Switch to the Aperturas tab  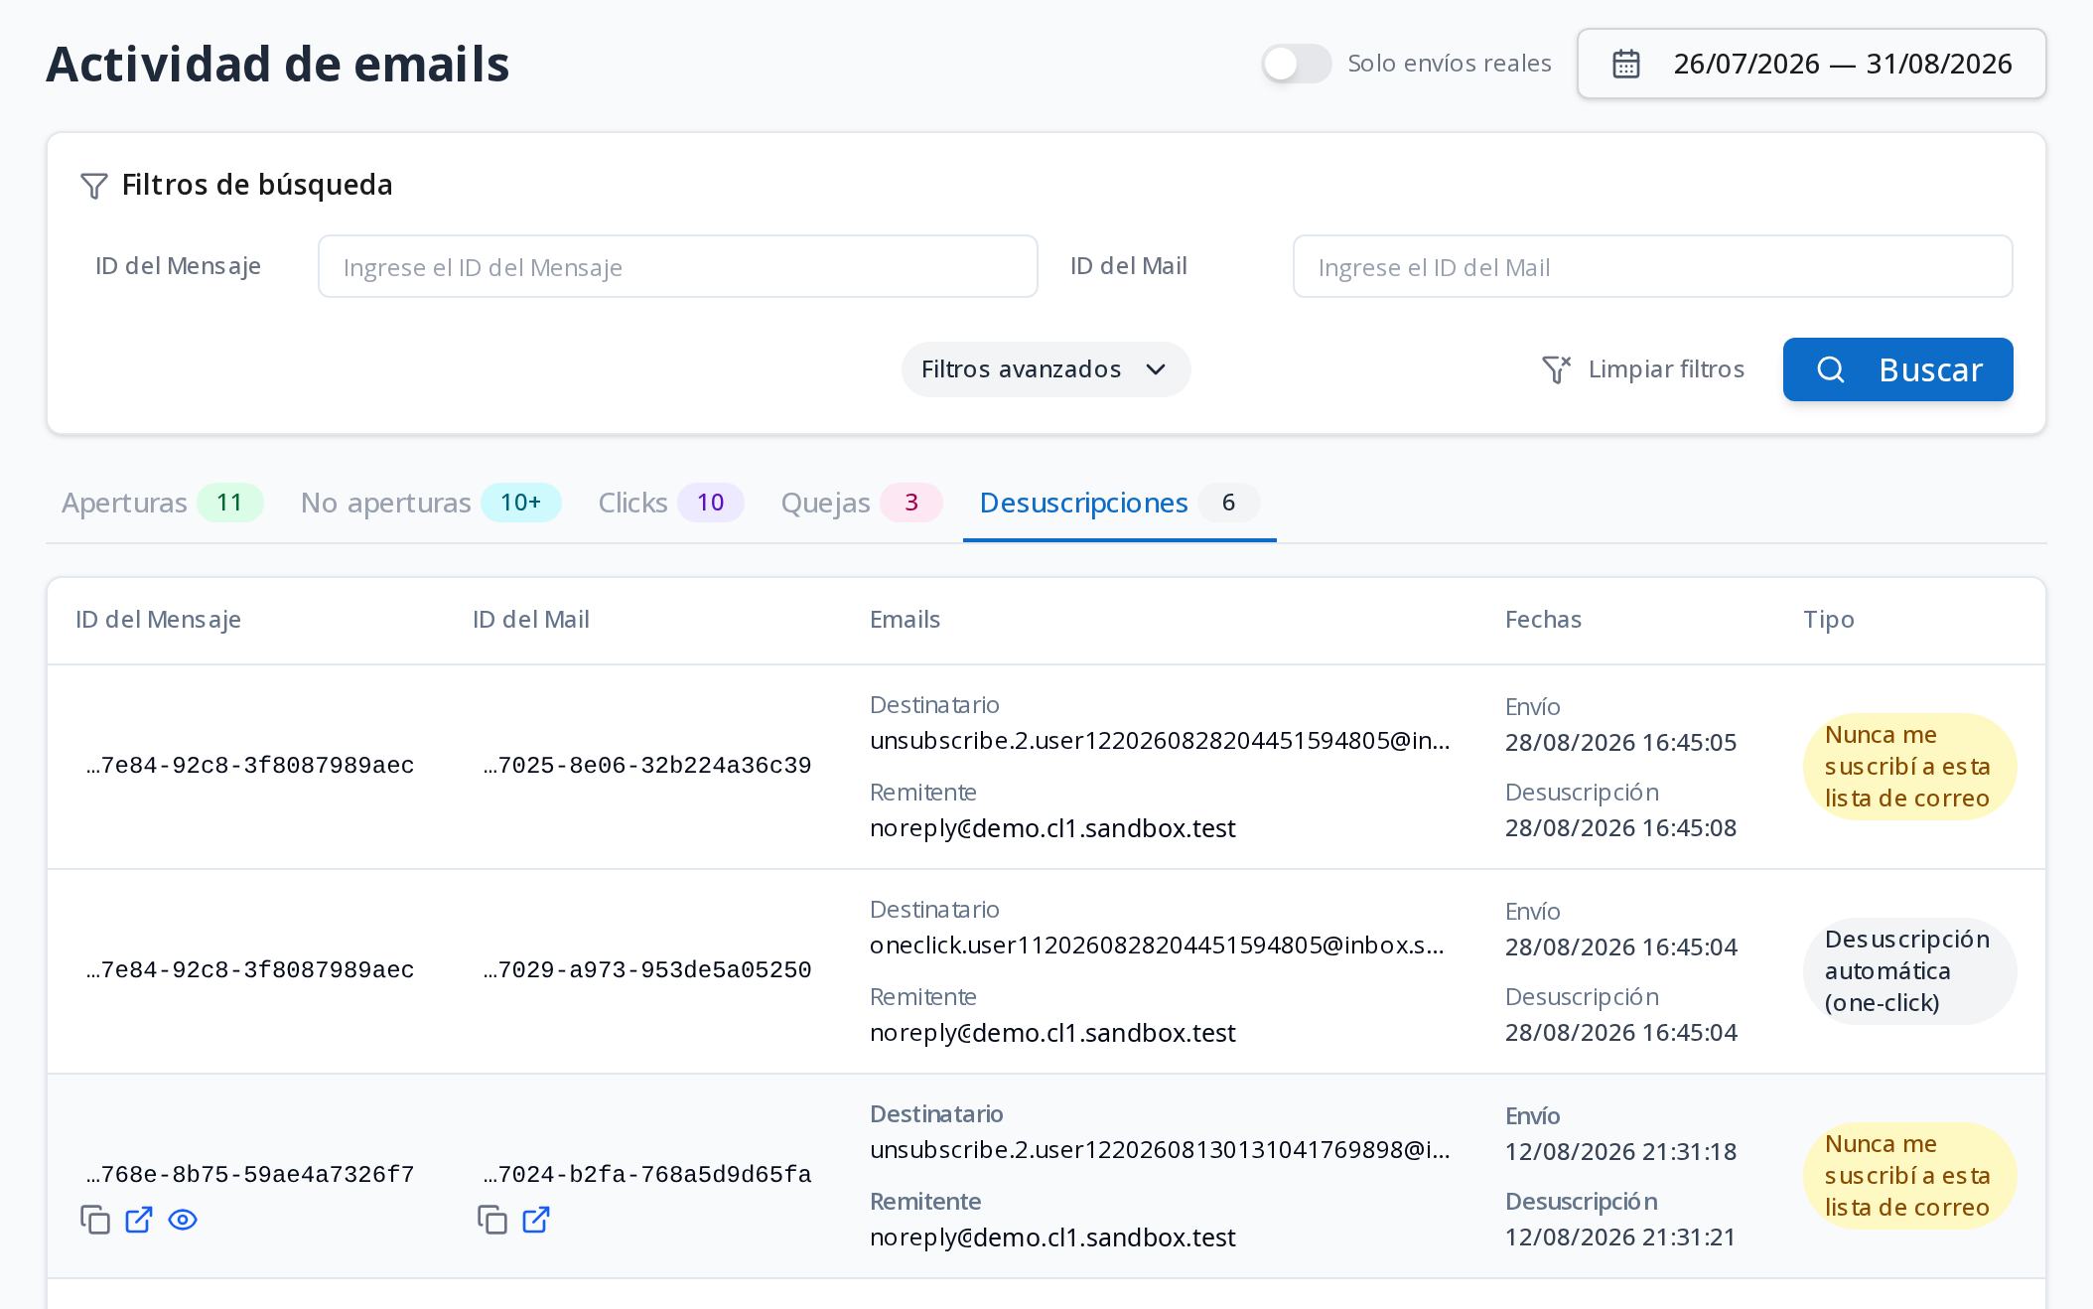point(162,503)
